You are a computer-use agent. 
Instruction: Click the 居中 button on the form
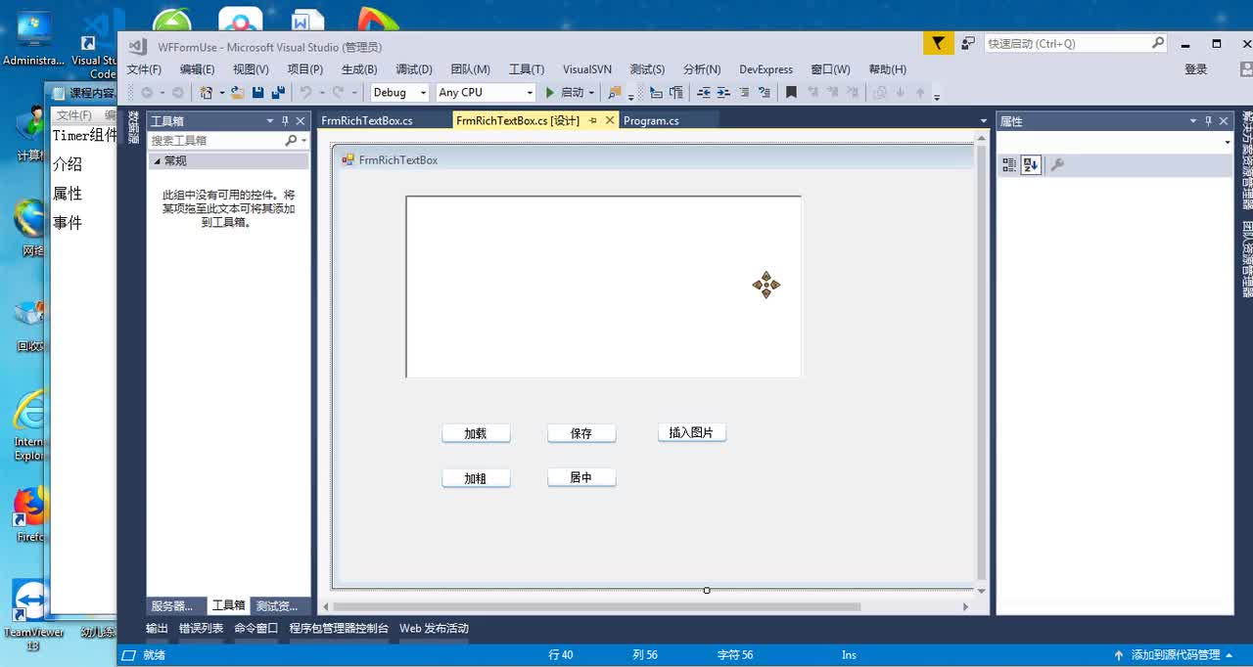coord(581,477)
